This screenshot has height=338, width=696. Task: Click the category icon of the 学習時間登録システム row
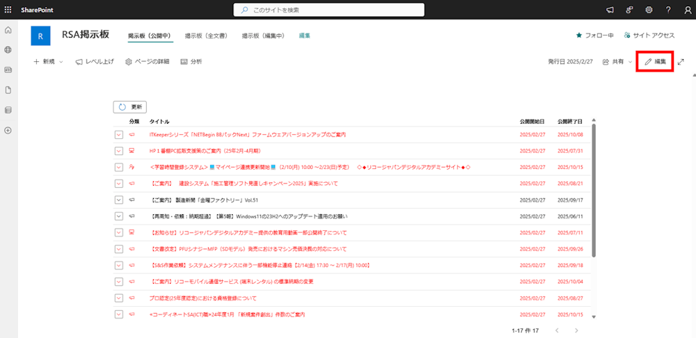(132, 167)
